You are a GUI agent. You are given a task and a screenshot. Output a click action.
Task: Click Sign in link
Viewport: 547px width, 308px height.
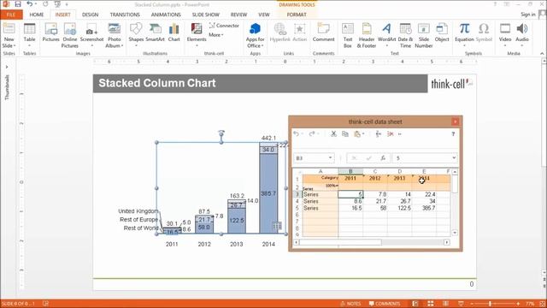pos(528,15)
